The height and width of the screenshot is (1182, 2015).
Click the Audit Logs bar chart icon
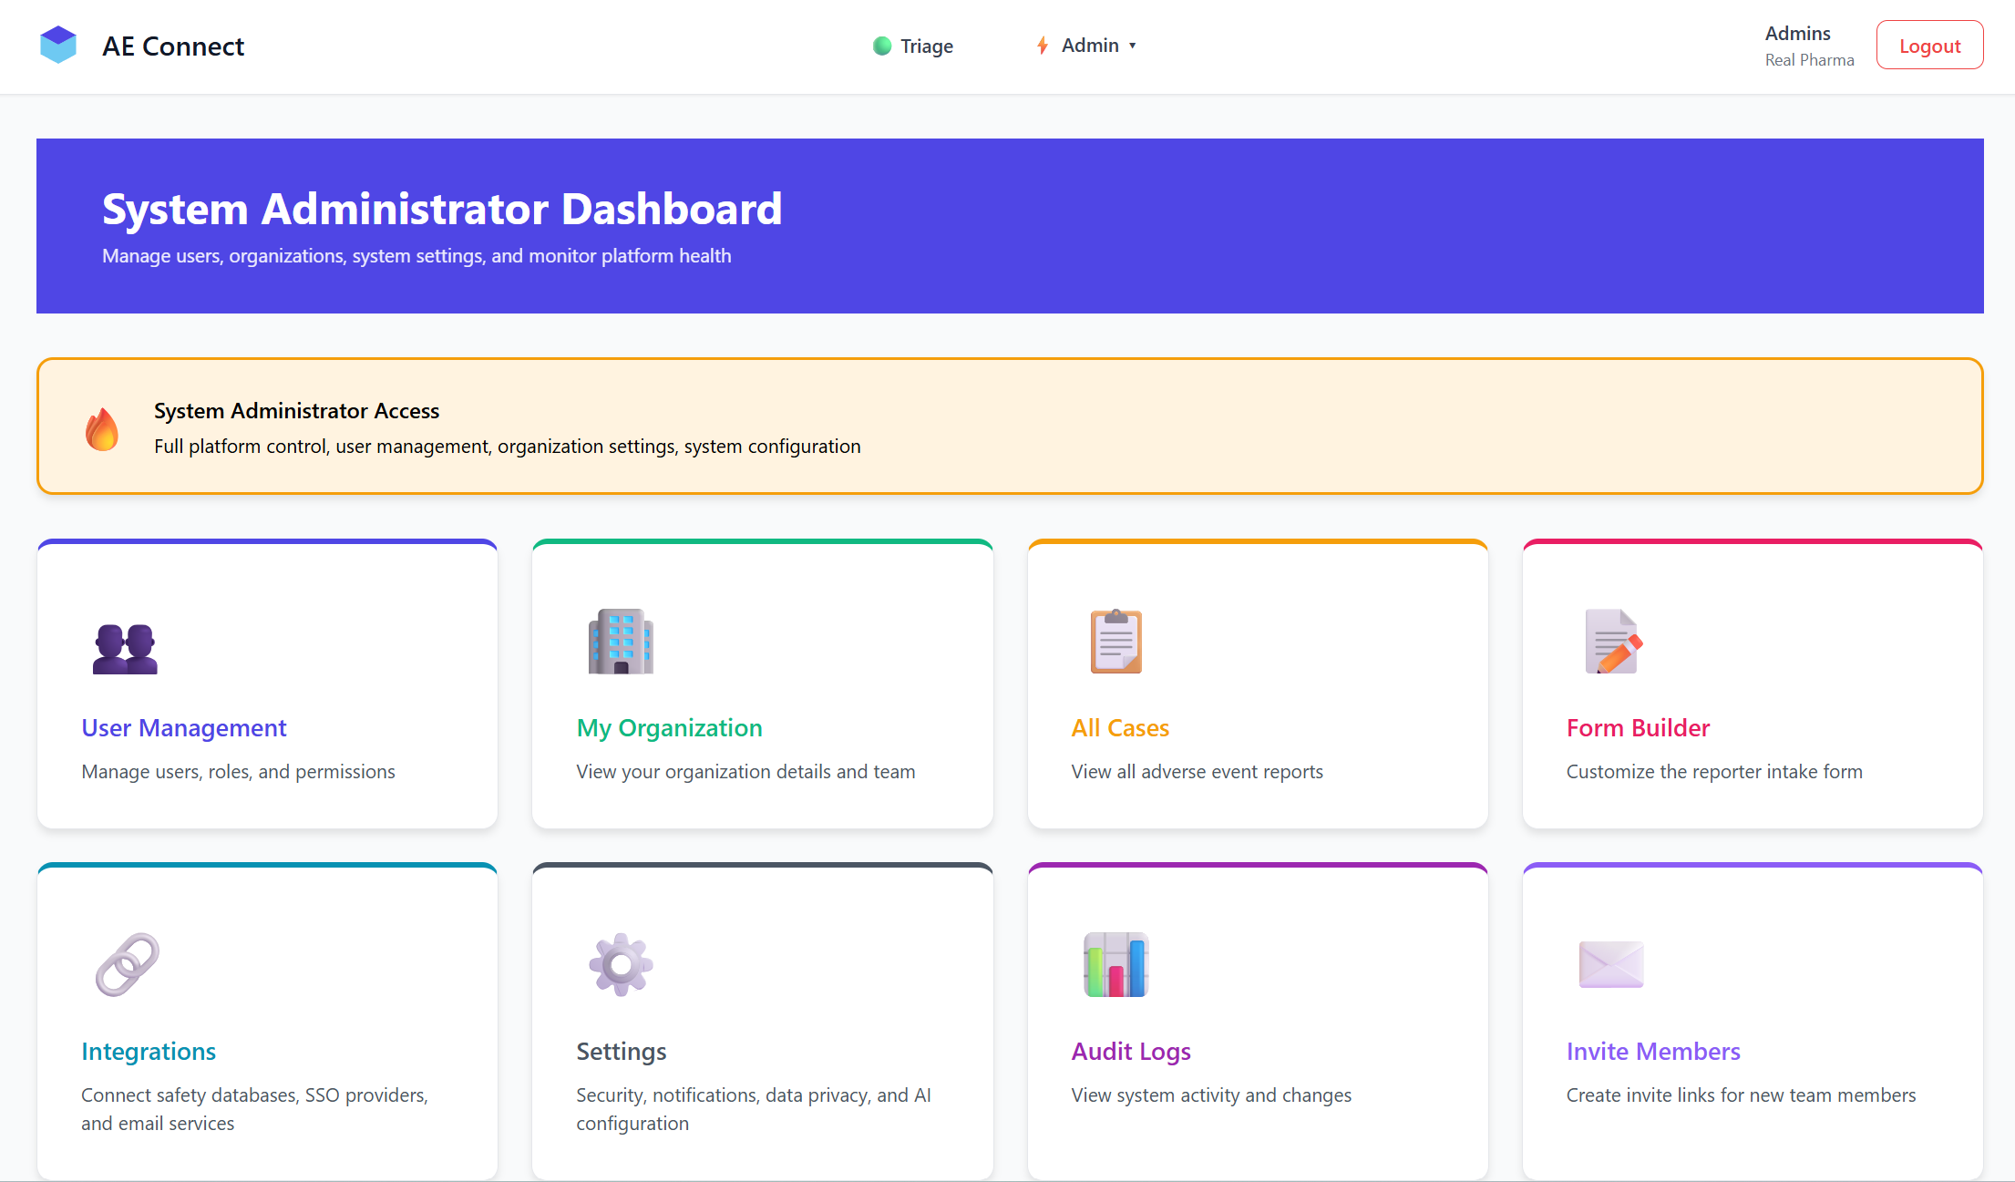1115,964
